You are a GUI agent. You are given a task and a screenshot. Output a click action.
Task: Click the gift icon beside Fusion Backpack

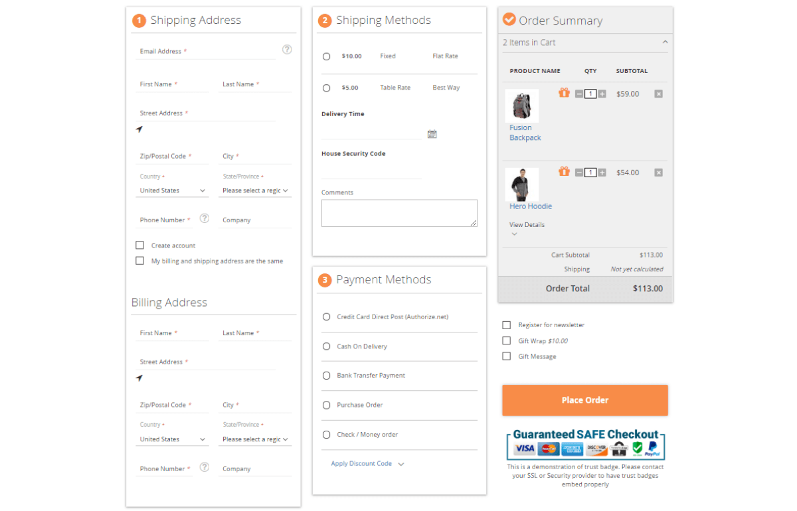point(563,93)
